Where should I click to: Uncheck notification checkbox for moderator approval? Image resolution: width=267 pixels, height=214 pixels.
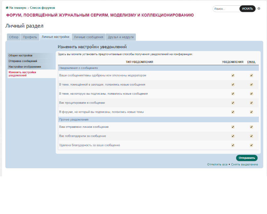(233, 76)
